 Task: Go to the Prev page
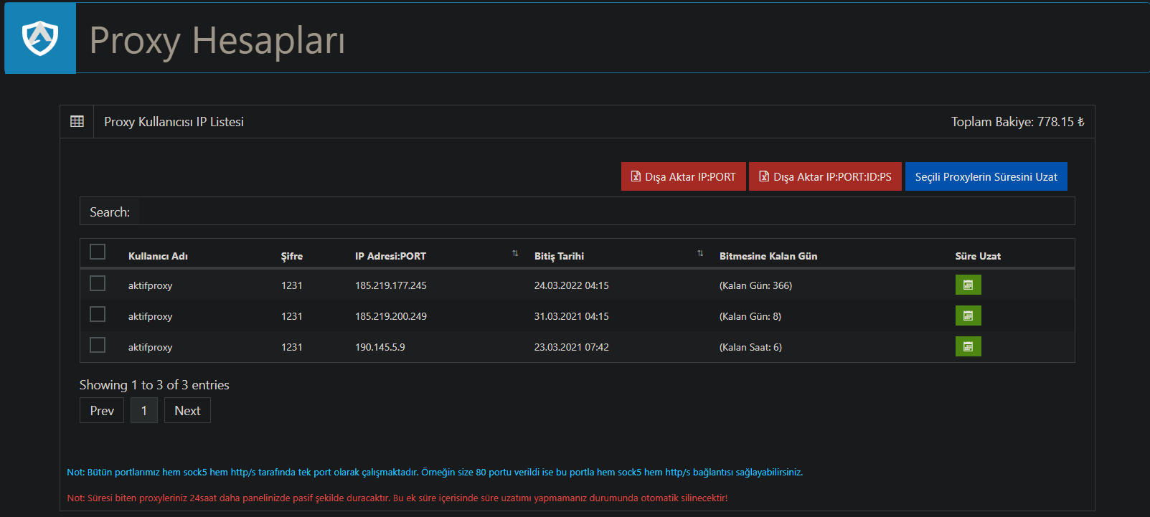[102, 411]
